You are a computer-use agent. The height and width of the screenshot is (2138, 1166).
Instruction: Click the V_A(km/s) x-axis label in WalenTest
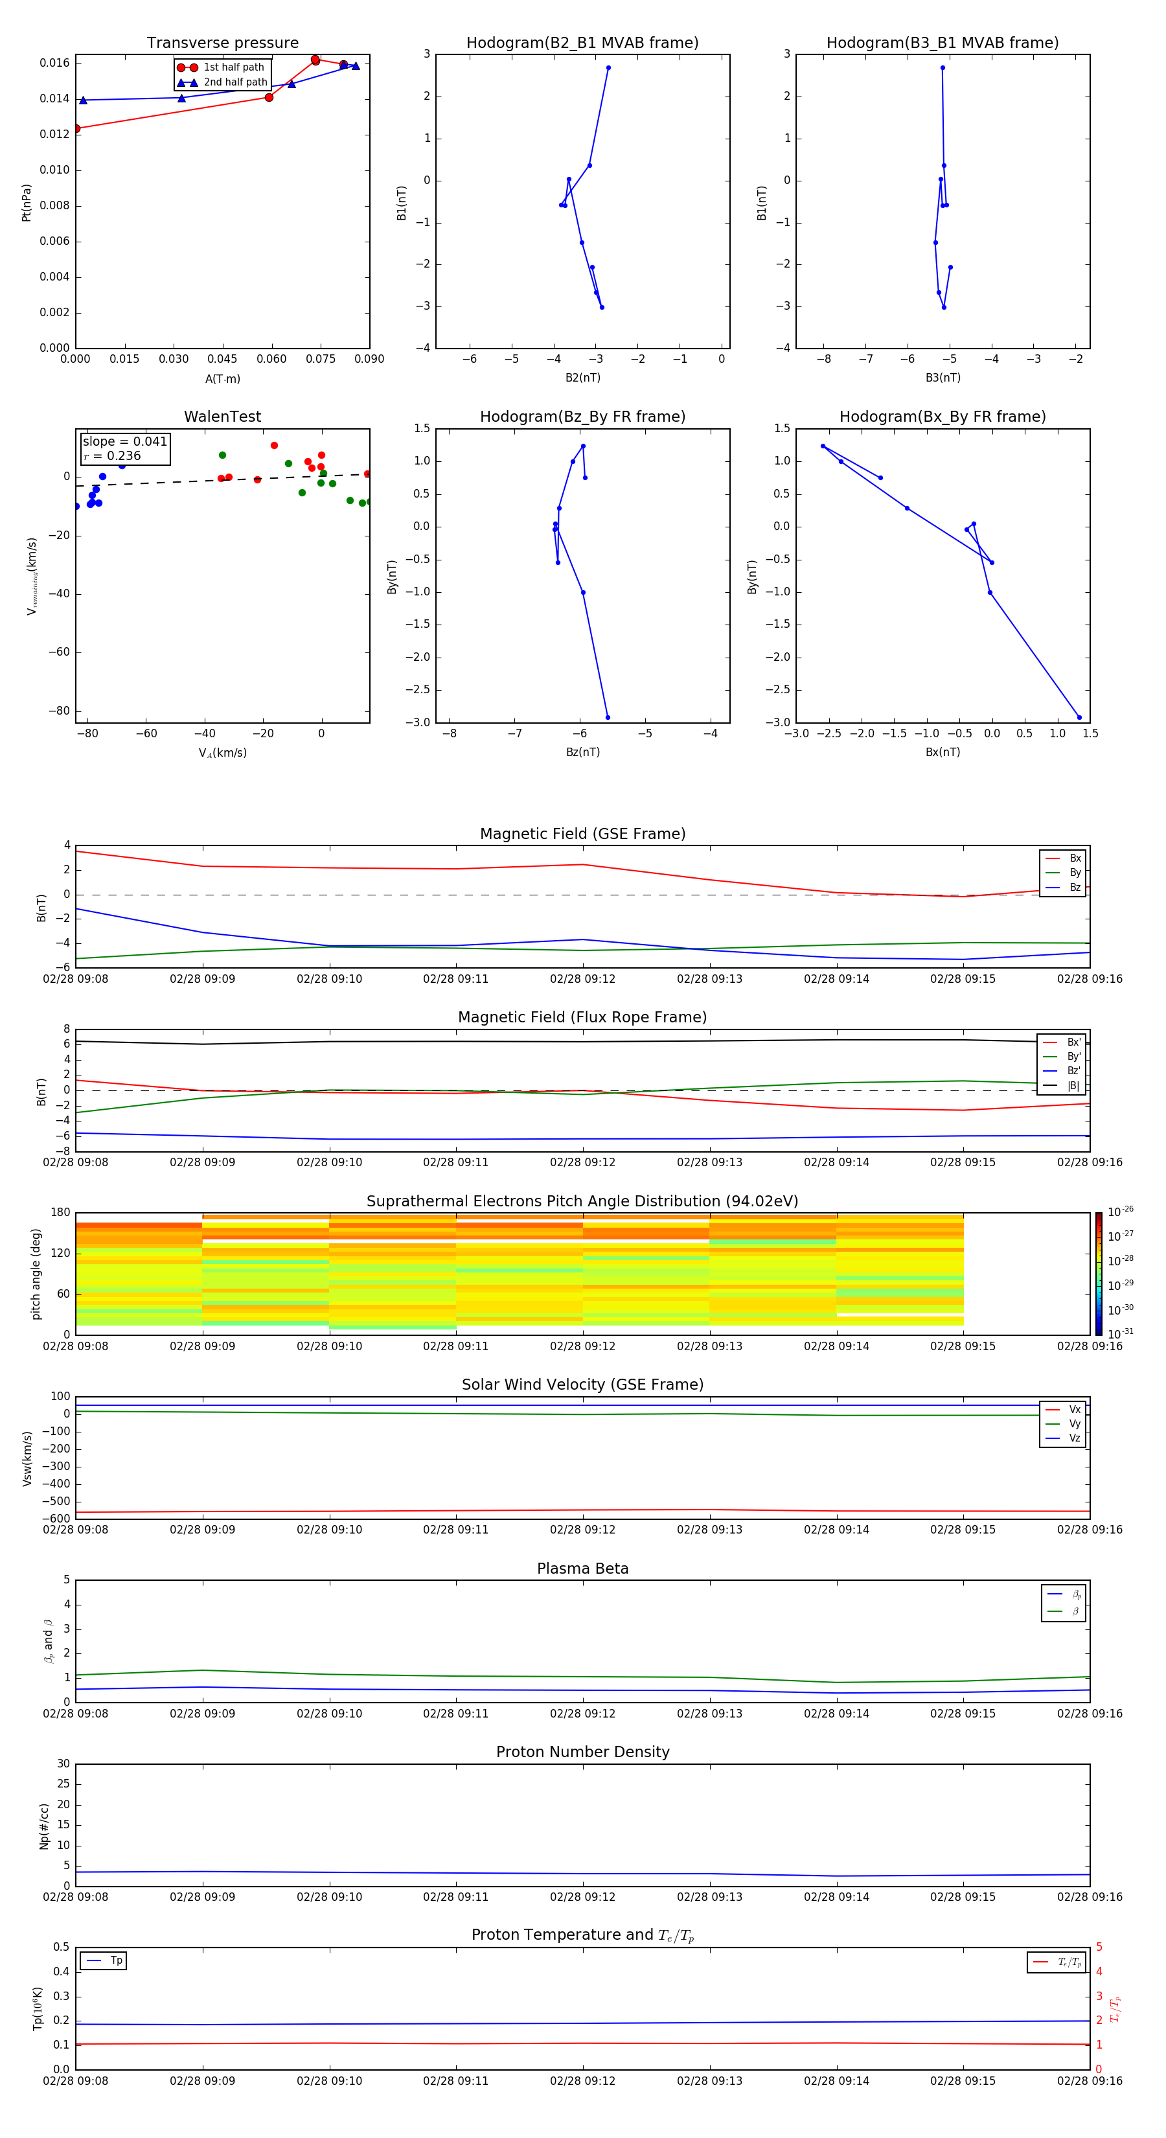[x=222, y=753]
